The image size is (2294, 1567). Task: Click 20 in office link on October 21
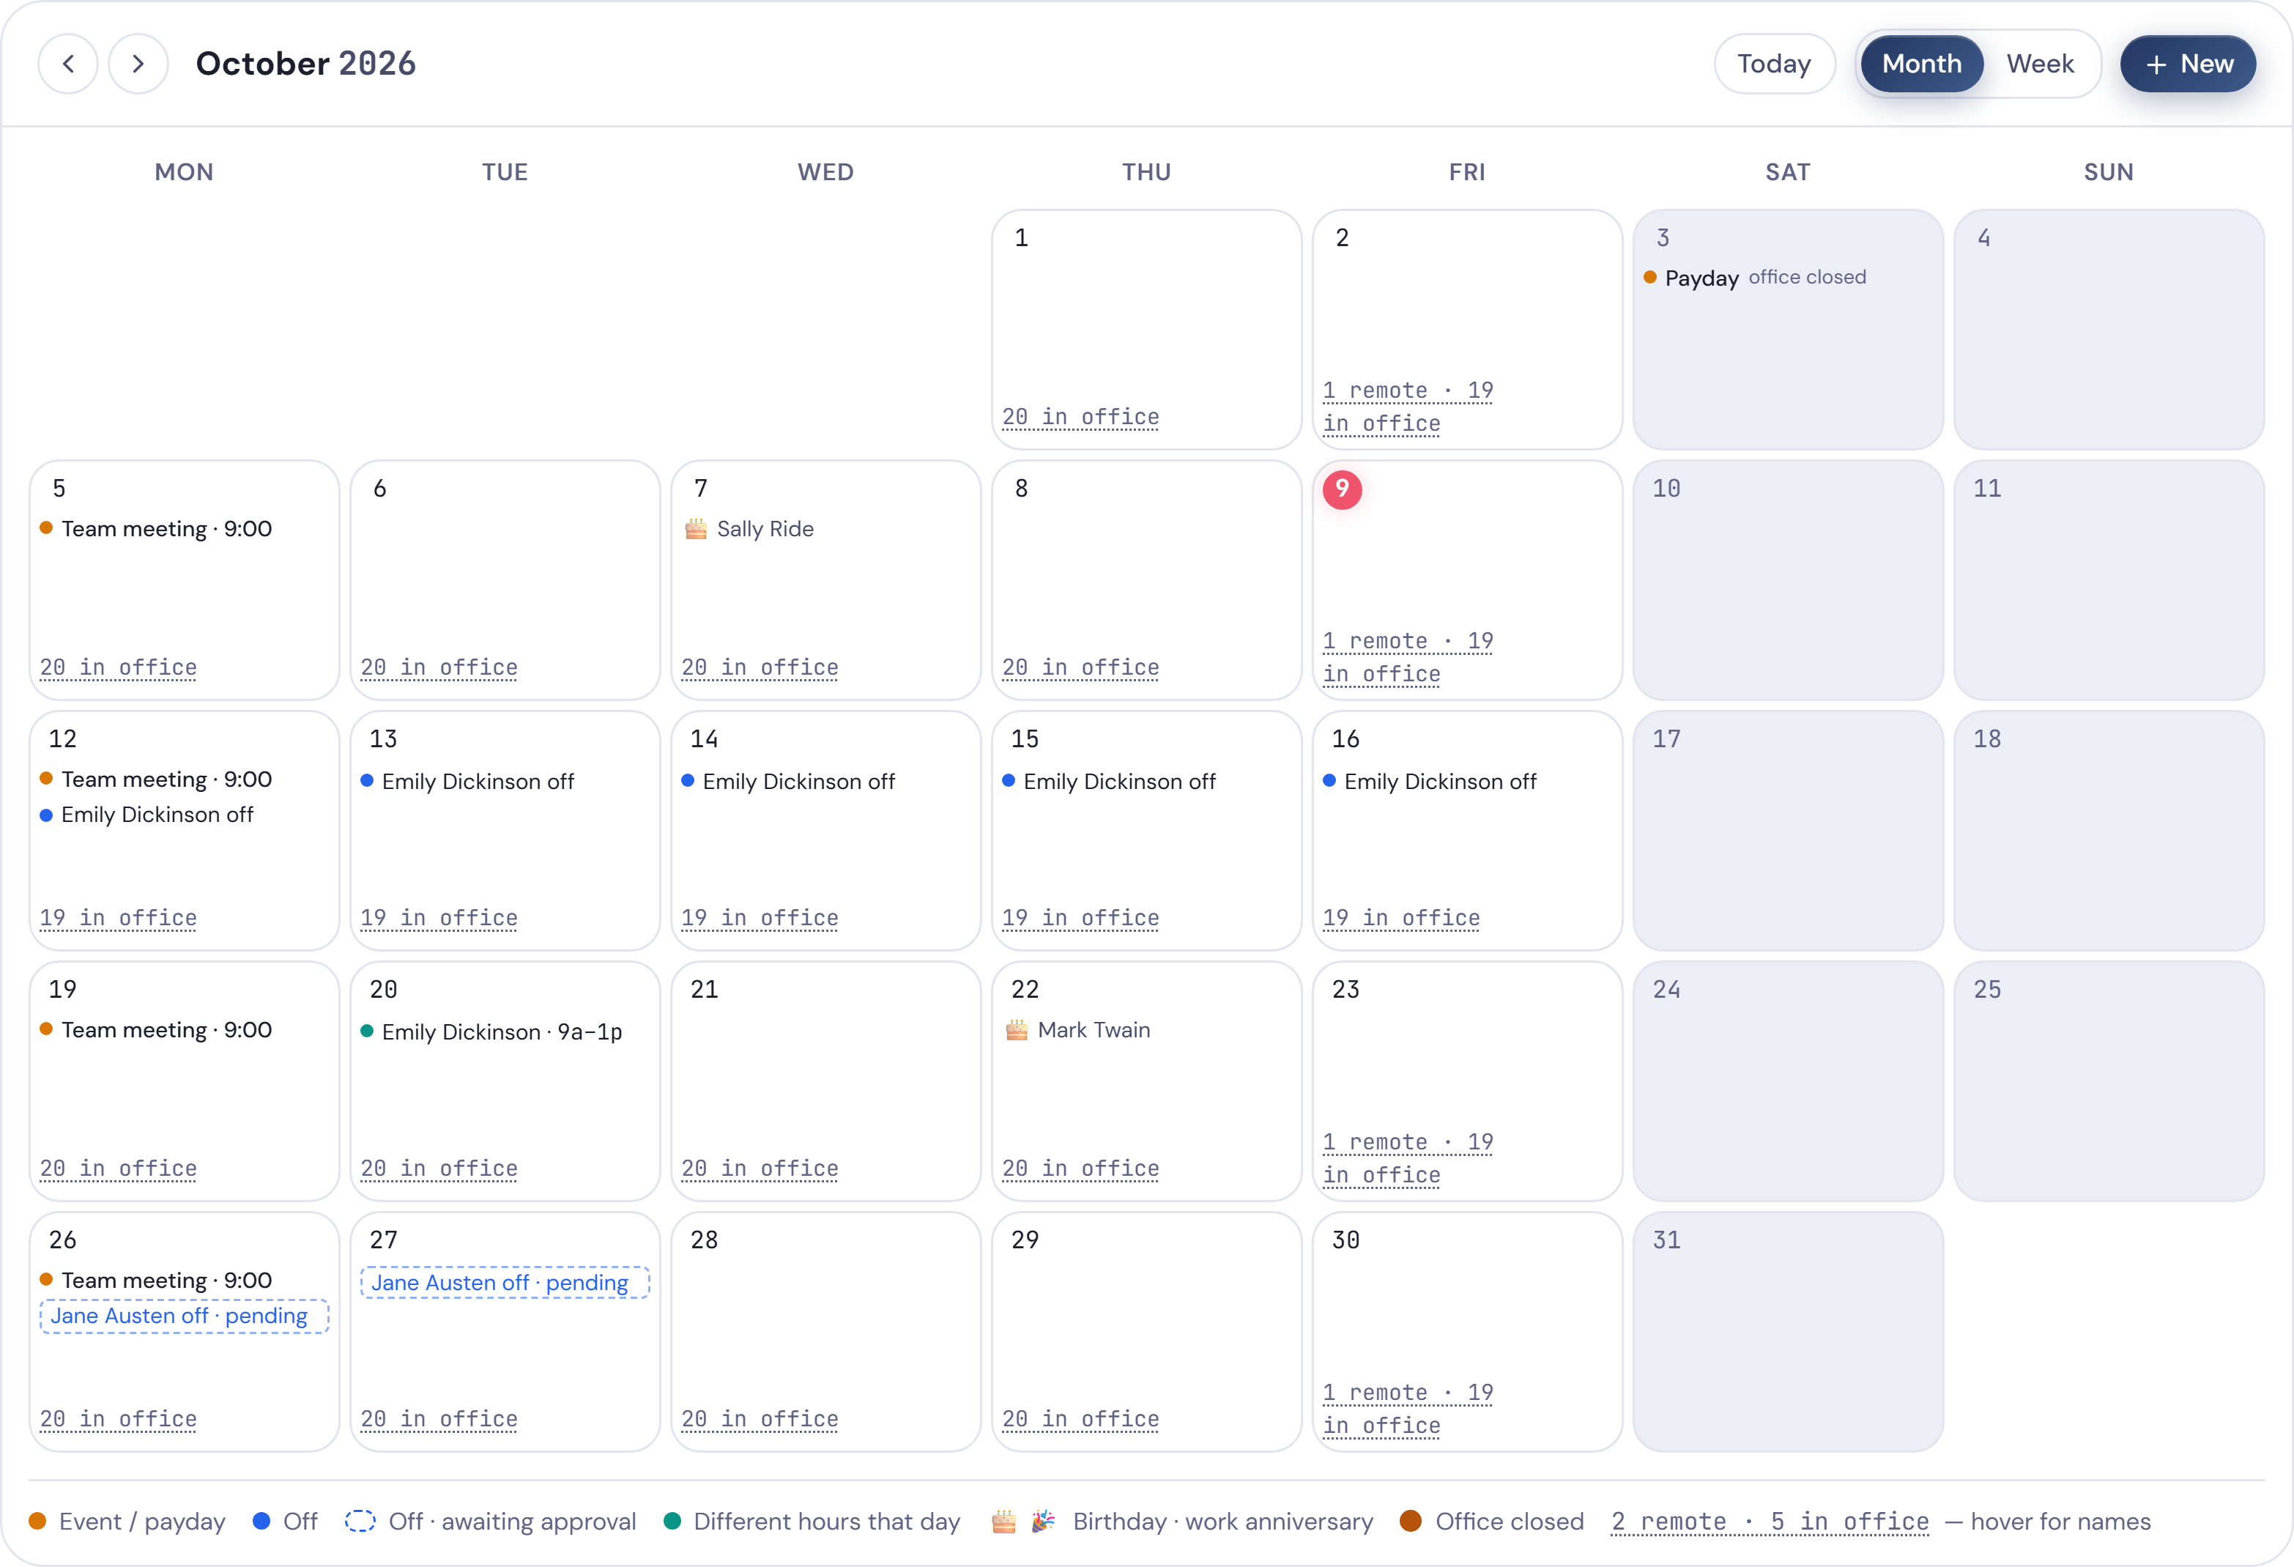point(760,1169)
